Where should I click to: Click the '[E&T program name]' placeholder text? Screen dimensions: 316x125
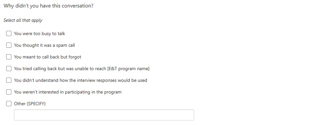(128, 69)
